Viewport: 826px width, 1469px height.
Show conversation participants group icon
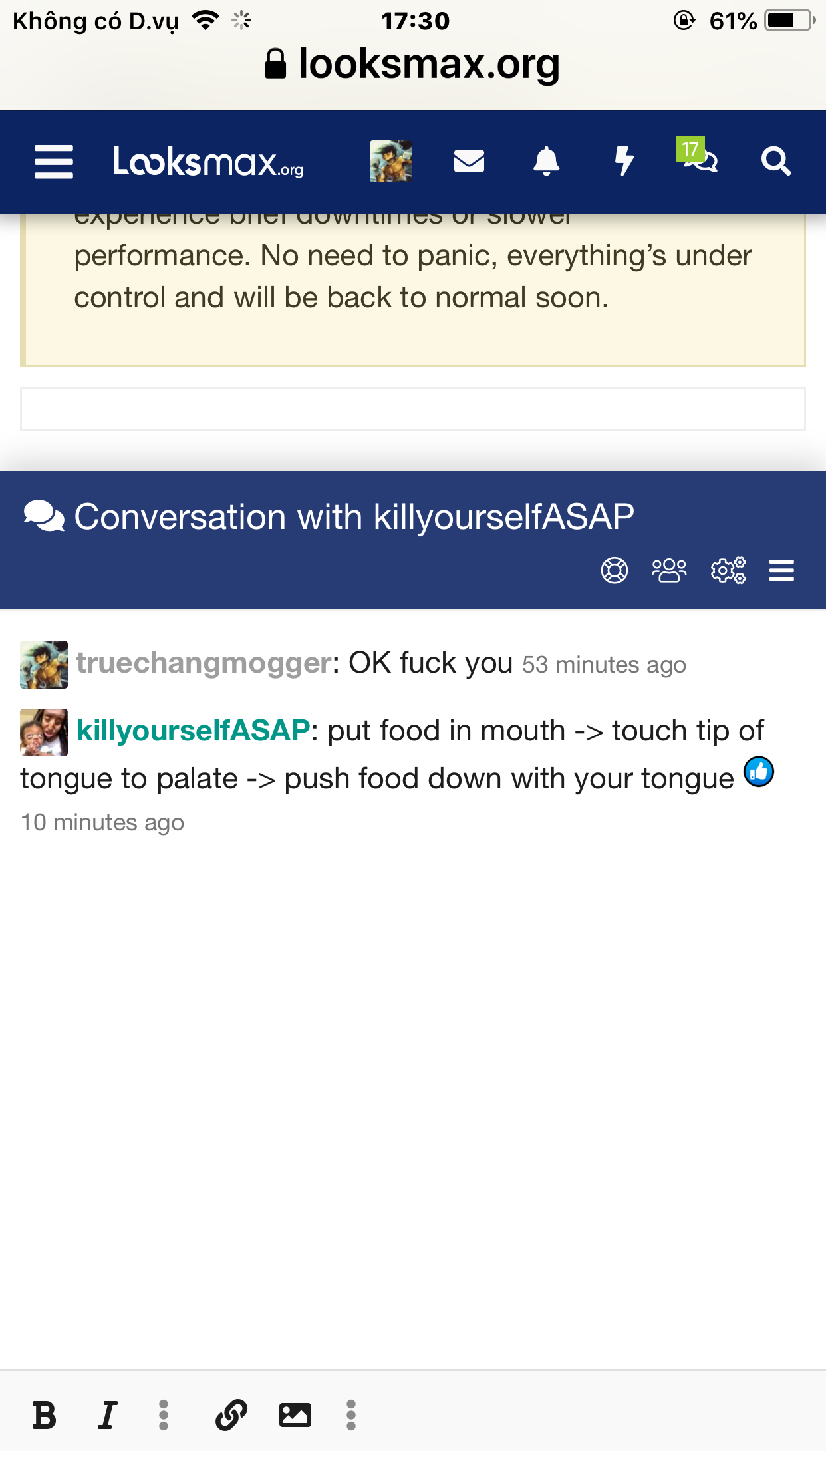pyautogui.click(x=669, y=570)
